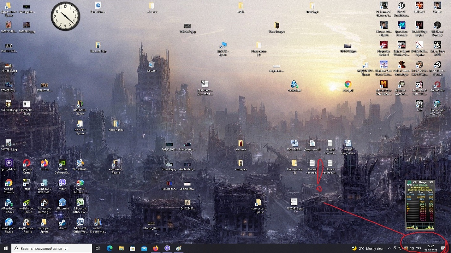Select the Viber shortcut on the desktop
451x253 pixels.
tap(62, 185)
